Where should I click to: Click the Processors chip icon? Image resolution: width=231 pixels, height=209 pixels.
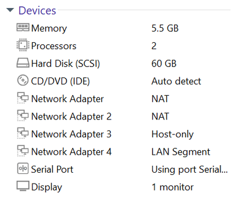tap(23, 45)
